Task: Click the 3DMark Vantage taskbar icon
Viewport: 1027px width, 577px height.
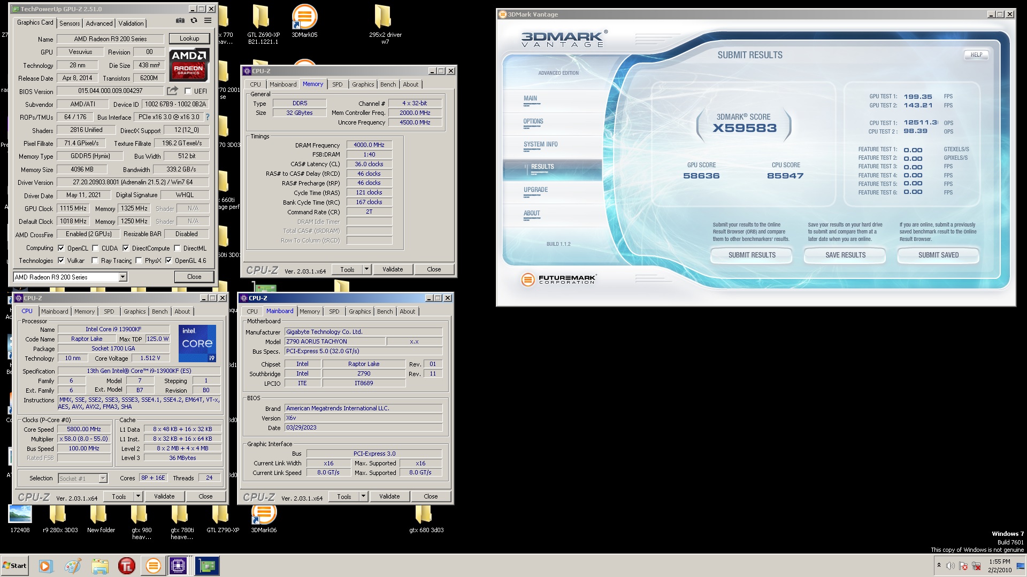Action: coord(153,566)
